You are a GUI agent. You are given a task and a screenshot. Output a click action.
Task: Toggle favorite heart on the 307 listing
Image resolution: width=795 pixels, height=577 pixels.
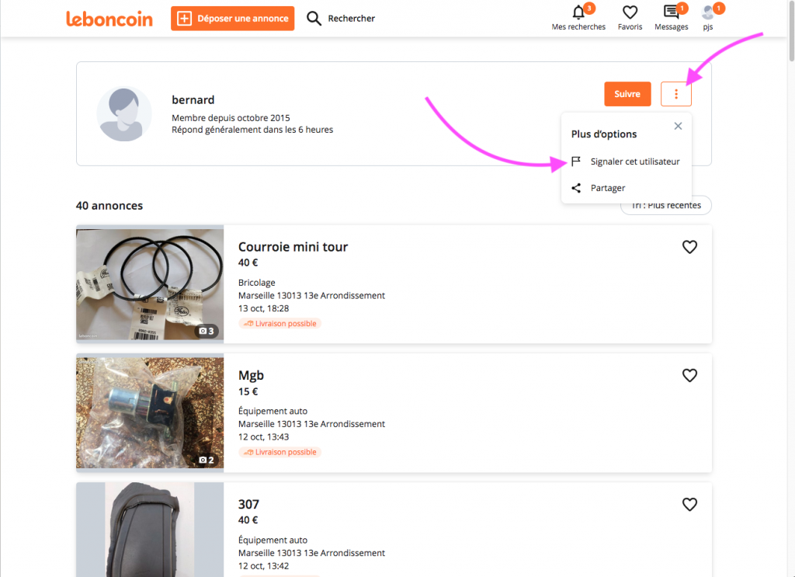[x=689, y=504]
